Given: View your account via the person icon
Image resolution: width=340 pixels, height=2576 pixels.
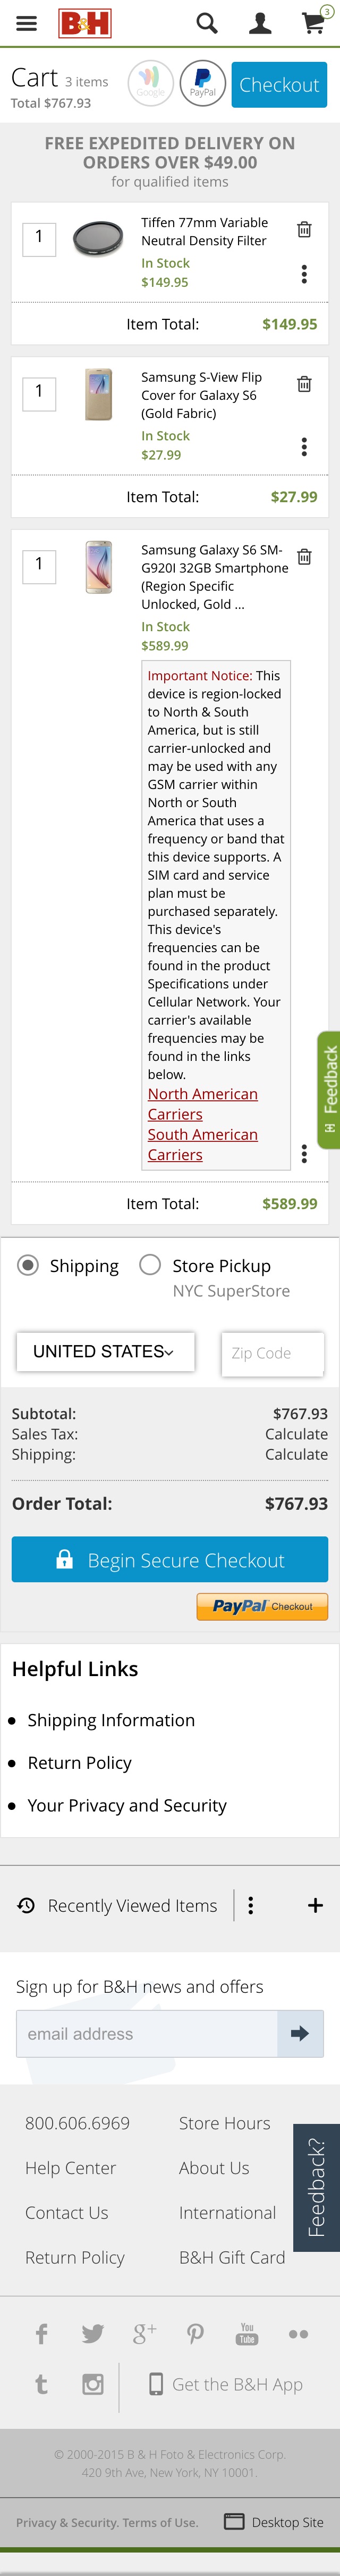Looking at the screenshot, I should (259, 23).
